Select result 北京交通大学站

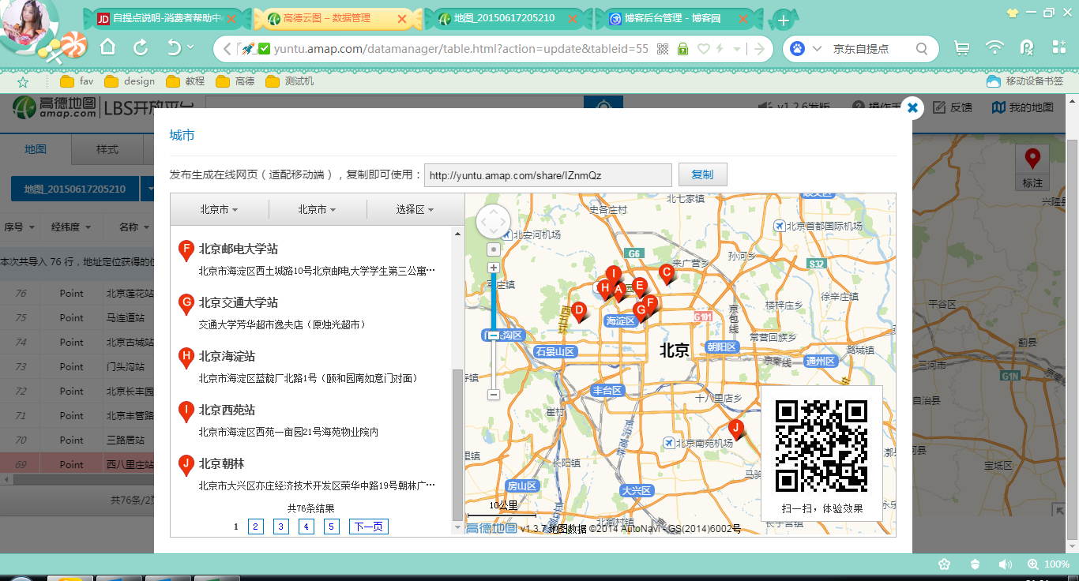click(239, 302)
